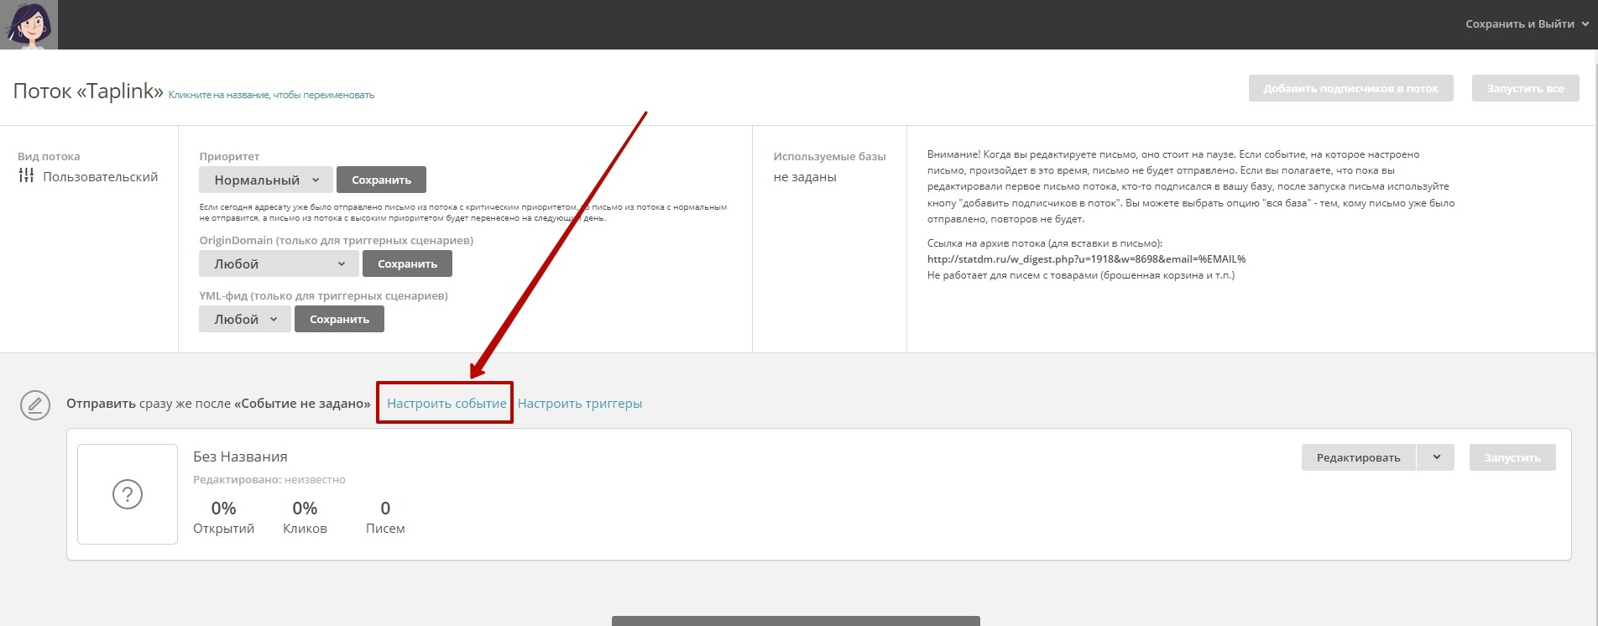Click Добавить подписчиков в поток button
Viewport: 1598px width, 626px height.
click(x=1350, y=89)
